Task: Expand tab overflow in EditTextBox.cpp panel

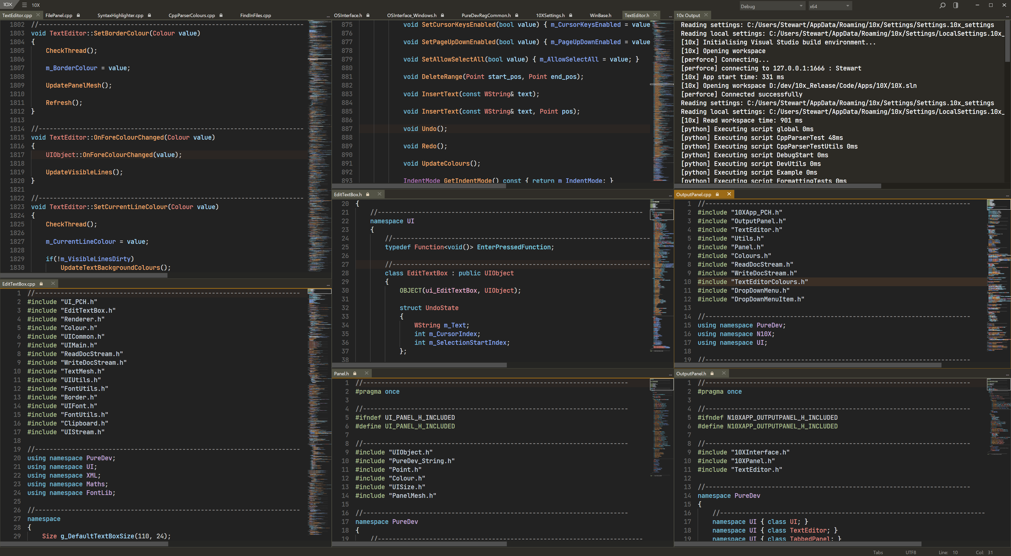Action: coord(328,285)
